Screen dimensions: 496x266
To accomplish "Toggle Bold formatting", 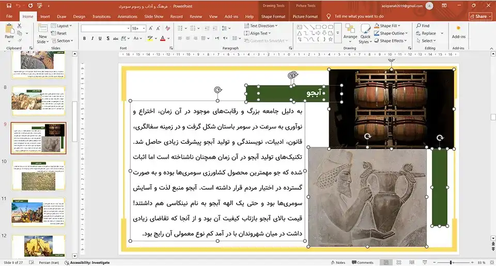I will tap(84, 38).
